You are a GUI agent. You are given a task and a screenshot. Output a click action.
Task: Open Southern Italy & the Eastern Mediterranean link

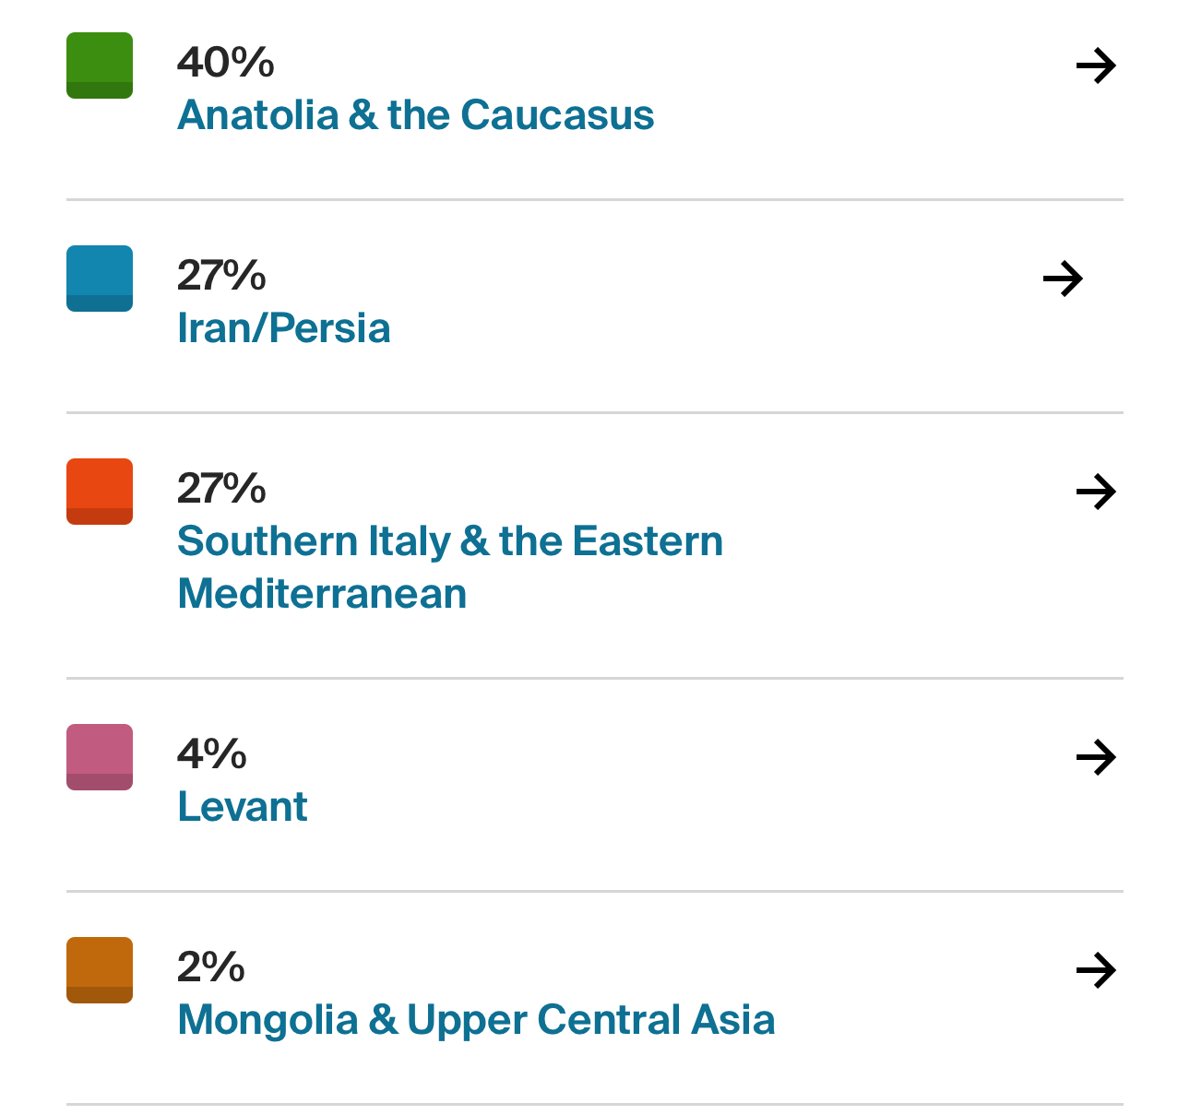pyautogui.click(x=450, y=567)
